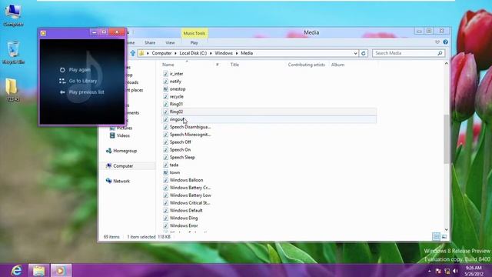This screenshot has height=277, width=492.
Task: Open the Share ribbon tab
Action: point(150,43)
